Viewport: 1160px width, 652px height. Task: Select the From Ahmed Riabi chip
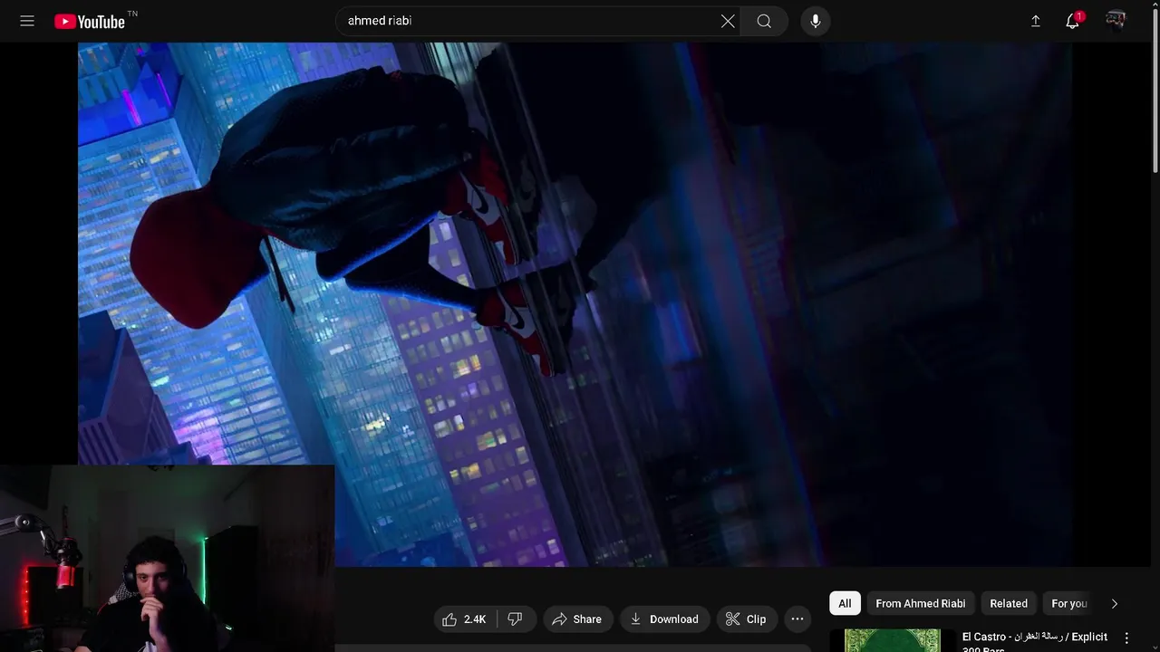[920, 603]
